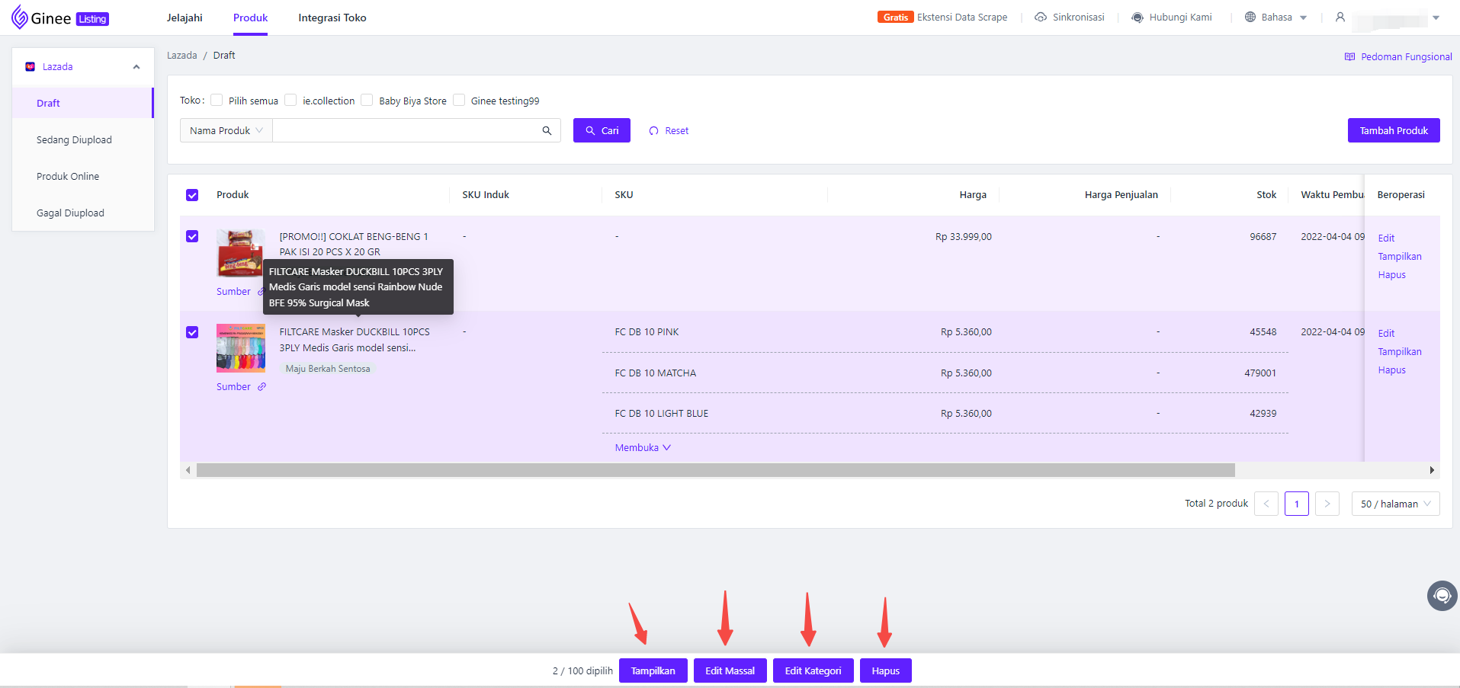Open the floating customer support chat icon
Image resolution: width=1460 pixels, height=688 pixels.
coord(1442,596)
